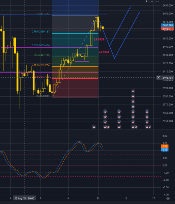Select the L1 2439 text annotation
The height and width of the screenshot is (204, 175).
(99, 39)
